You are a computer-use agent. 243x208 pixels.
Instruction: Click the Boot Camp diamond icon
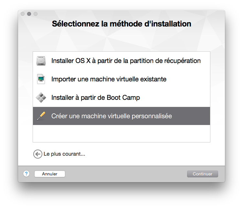41,98
